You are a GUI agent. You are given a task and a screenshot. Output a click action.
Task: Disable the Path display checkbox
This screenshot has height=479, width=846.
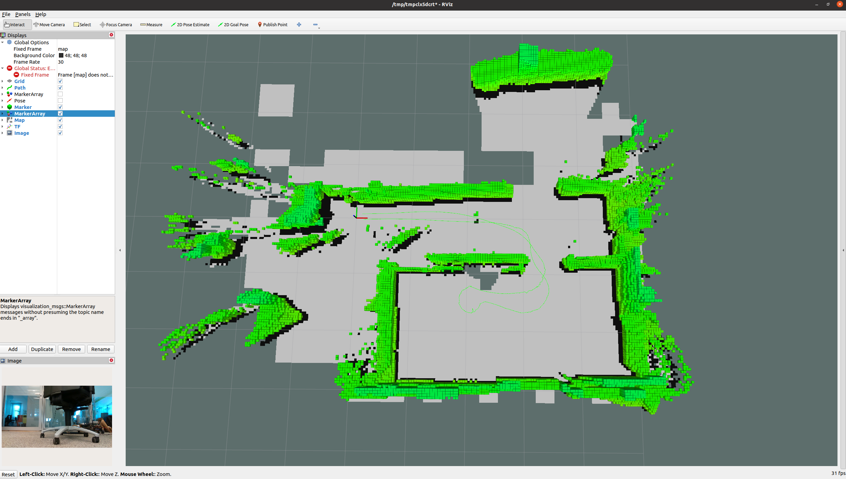(60, 87)
